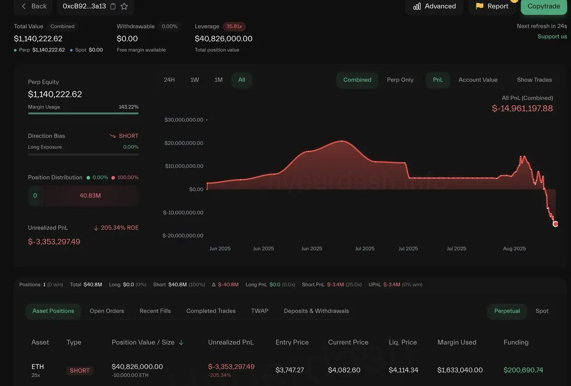Switch positions to Perpetual
The image size is (571, 386).
[x=507, y=311]
